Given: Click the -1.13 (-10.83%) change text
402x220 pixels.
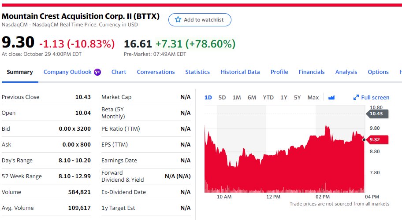Looking at the screenshot, I should [x=77, y=44].
